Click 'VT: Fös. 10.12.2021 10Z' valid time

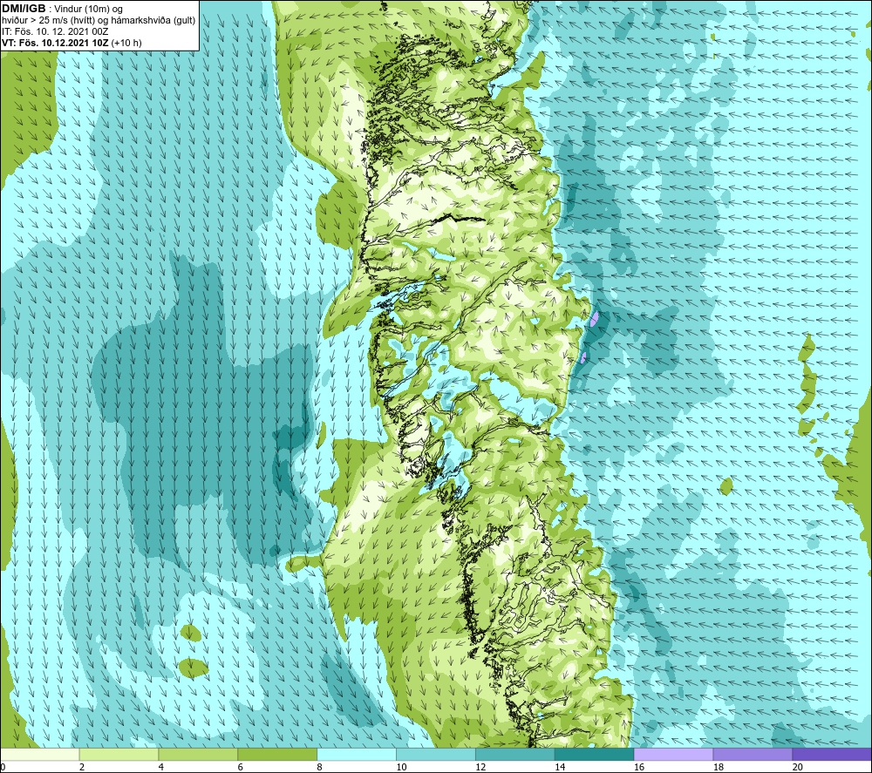[56, 43]
